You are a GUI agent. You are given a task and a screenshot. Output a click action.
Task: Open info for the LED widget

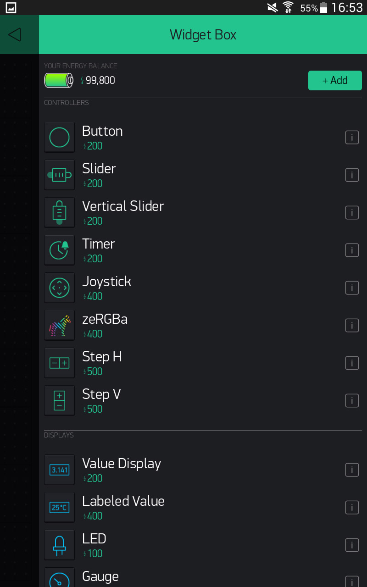(x=352, y=545)
